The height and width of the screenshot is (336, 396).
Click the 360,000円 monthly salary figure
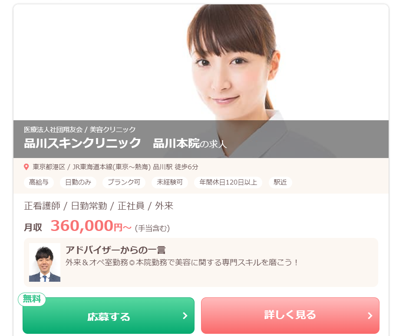91,226
